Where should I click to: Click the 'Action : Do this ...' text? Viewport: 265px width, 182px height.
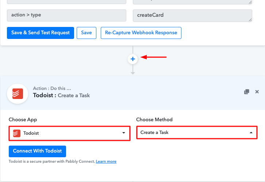pos(52,88)
